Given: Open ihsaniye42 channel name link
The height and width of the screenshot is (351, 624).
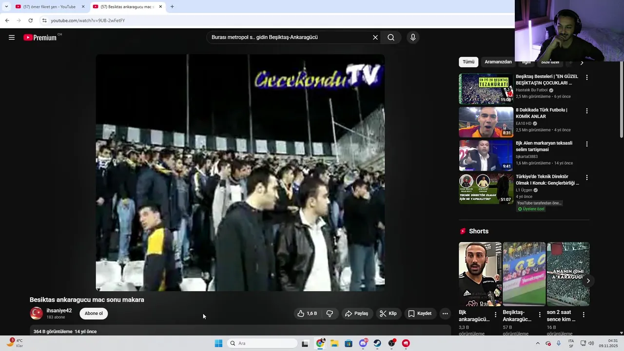Looking at the screenshot, I should (x=59, y=311).
